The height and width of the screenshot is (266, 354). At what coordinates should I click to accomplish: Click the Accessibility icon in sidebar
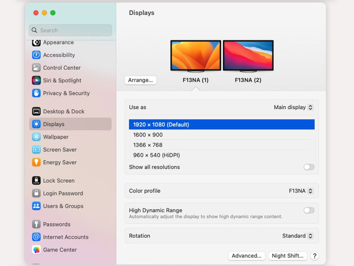tap(36, 55)
